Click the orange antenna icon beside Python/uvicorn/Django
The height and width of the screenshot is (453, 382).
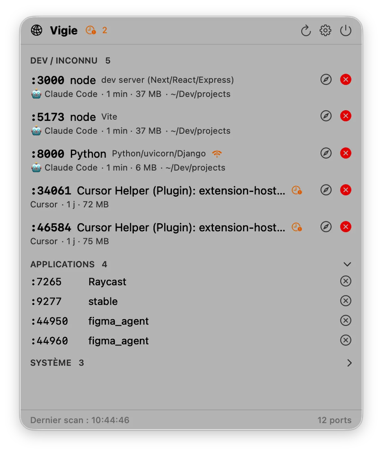coord(217,153)
